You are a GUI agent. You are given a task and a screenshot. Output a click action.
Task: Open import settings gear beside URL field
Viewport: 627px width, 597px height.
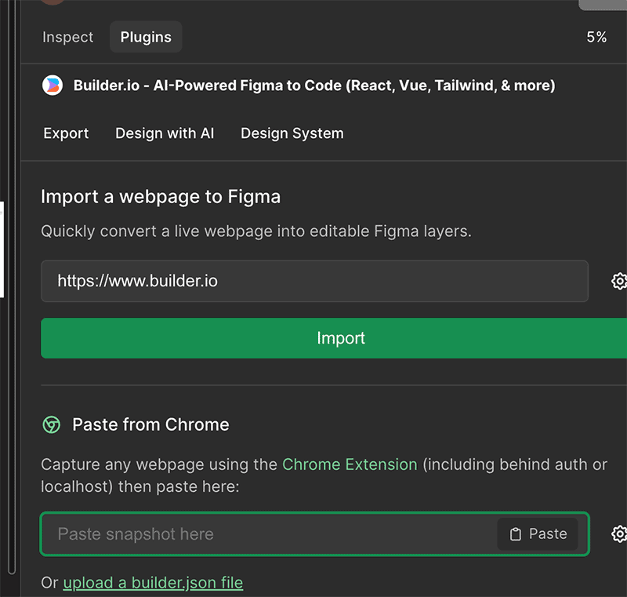619,281
